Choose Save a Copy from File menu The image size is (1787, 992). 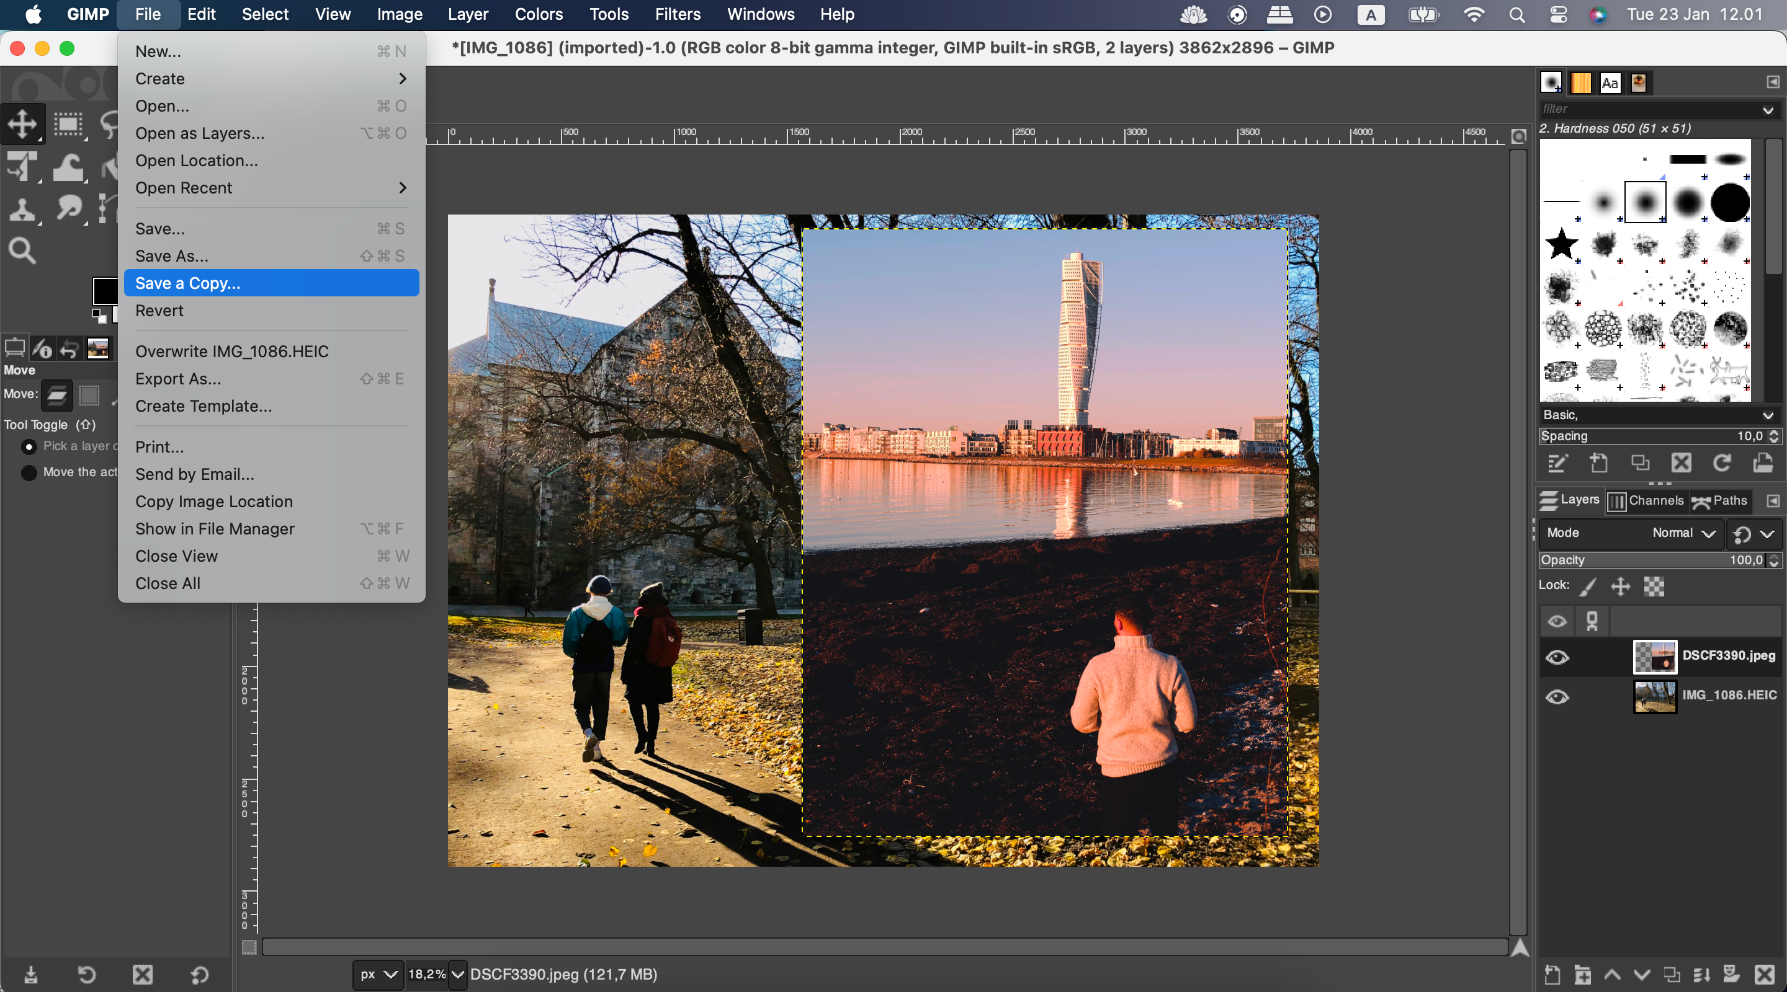271,283
